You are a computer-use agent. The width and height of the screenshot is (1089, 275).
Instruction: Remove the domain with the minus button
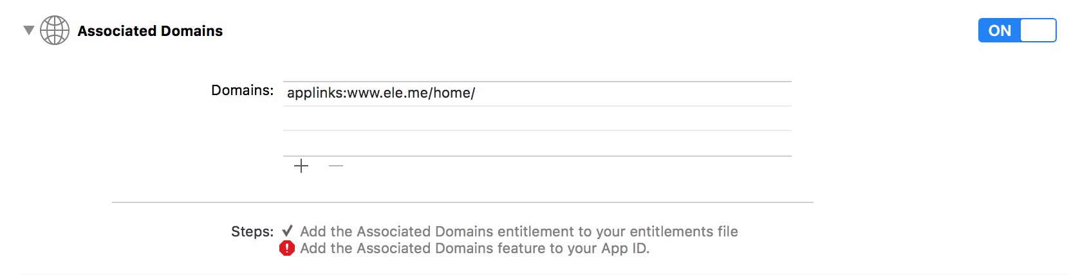tap(336, 166)
